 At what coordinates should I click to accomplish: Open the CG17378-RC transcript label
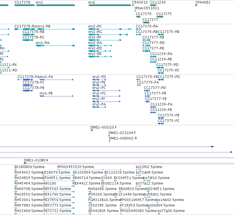click(34, 37)
